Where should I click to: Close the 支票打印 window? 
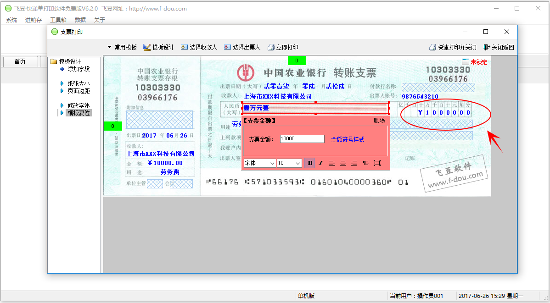(x=507, y=32)
